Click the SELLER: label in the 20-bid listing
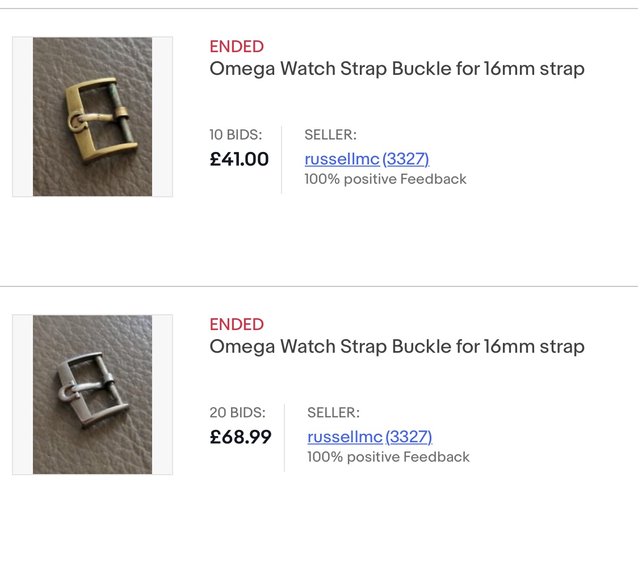The height and width of the screenshot is (562, 638). pos(333,413)
